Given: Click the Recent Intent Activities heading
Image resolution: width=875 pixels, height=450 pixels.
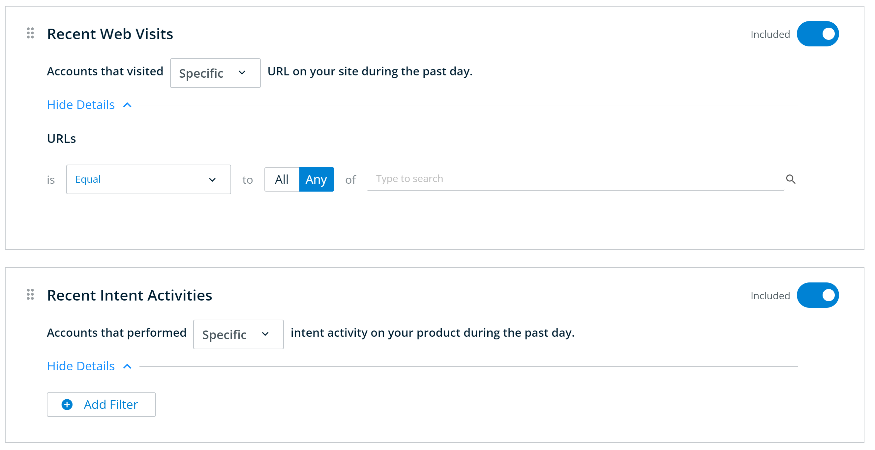Looking at the screenshot, I should [x=130, y=295].
